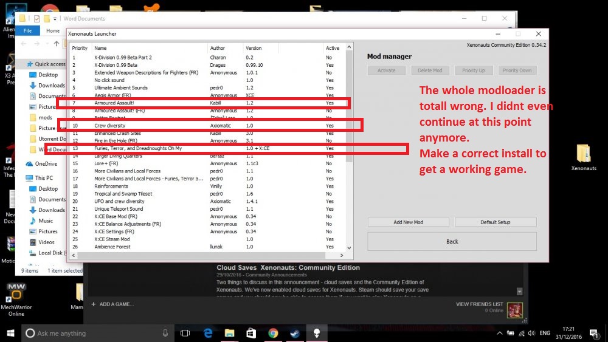The width and height of the screenshot is (608, 342).
Task: Click the Default Setup button
Action: [x=496, y=222]
